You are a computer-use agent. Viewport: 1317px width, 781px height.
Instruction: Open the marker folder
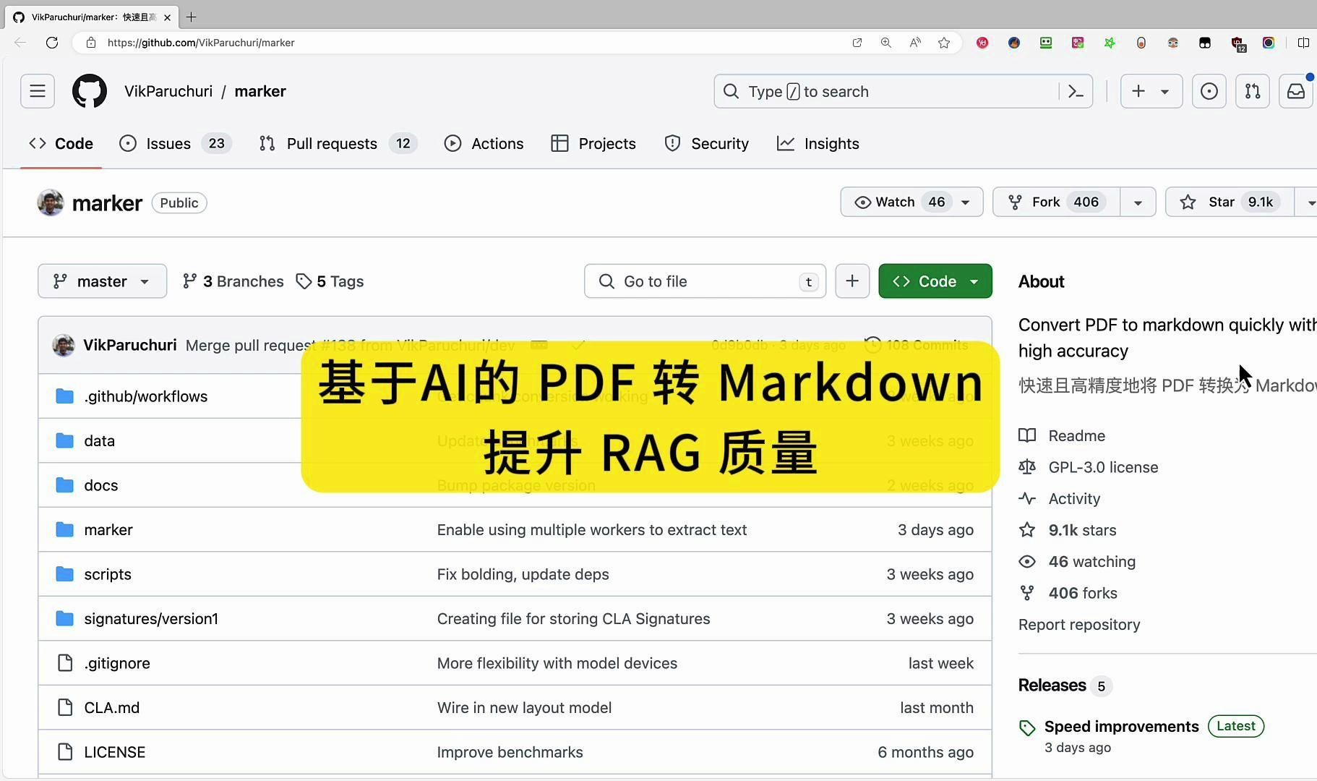[108, 529]
